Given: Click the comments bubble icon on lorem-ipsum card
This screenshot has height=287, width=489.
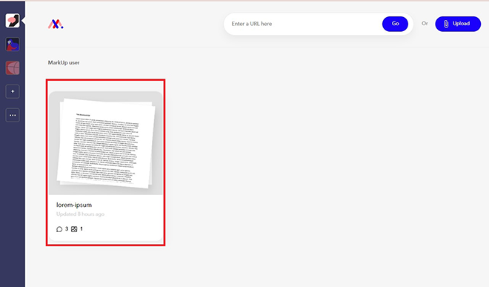Looking at the screenshot, I should click(x=59, y=229).
